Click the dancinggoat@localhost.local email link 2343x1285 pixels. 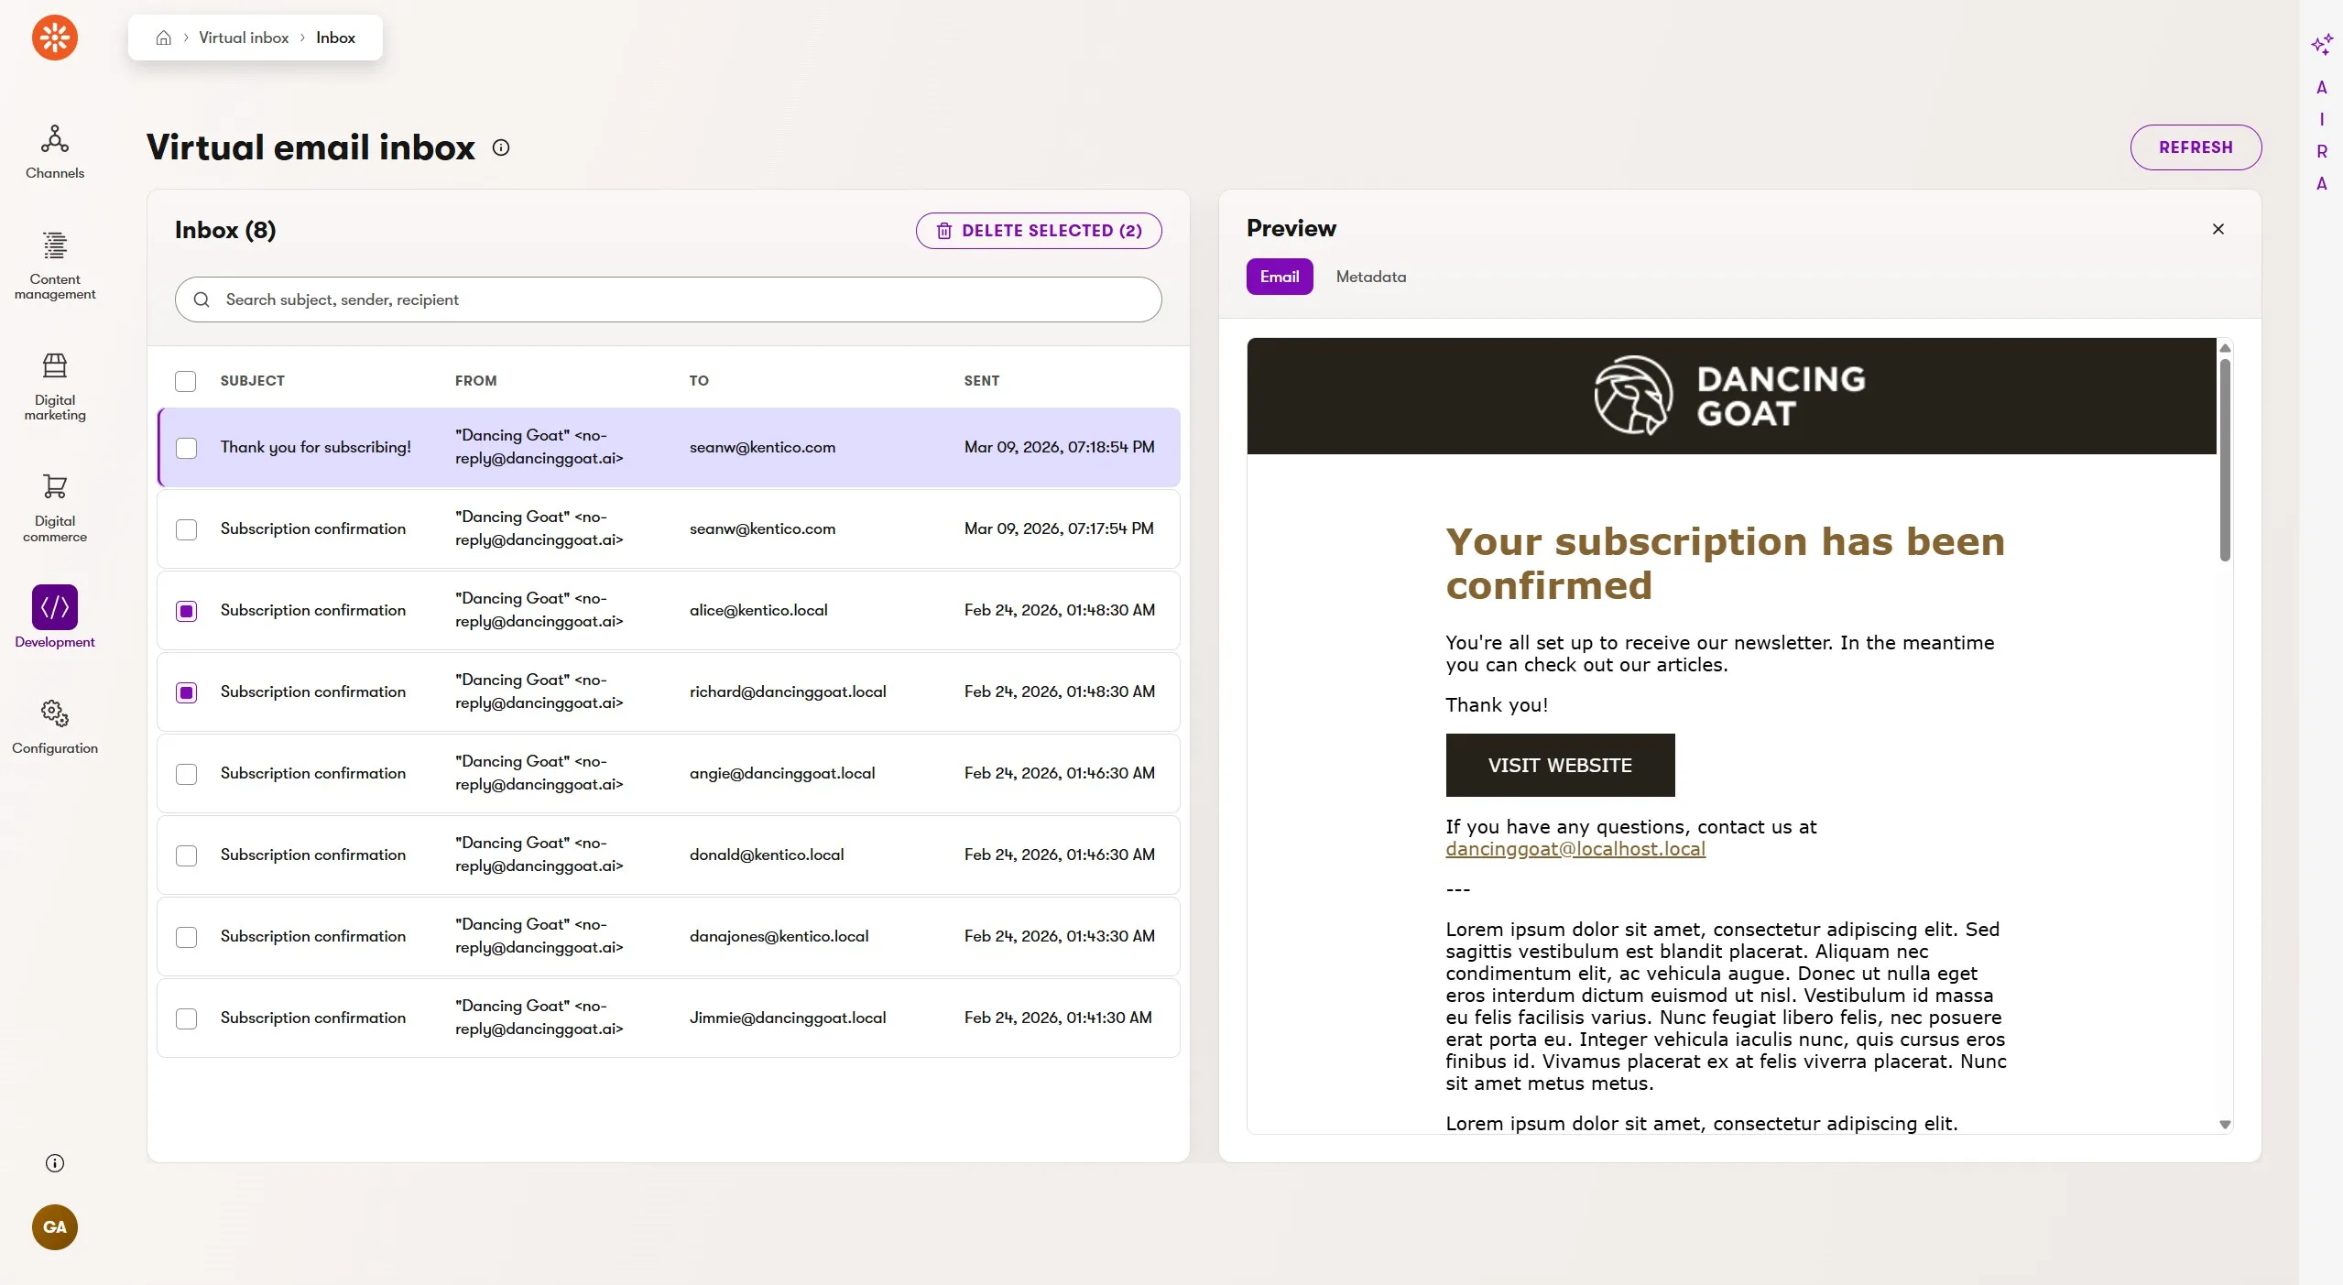pos(1575,849)
